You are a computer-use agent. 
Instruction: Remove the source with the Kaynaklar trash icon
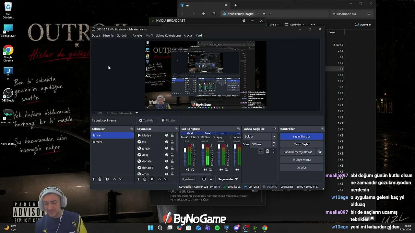point(145,179)
